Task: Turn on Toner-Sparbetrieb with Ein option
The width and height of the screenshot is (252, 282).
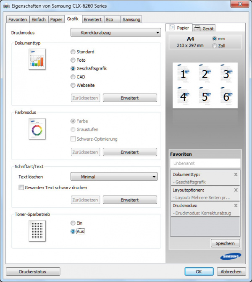Action: click(x=73, y=223)
